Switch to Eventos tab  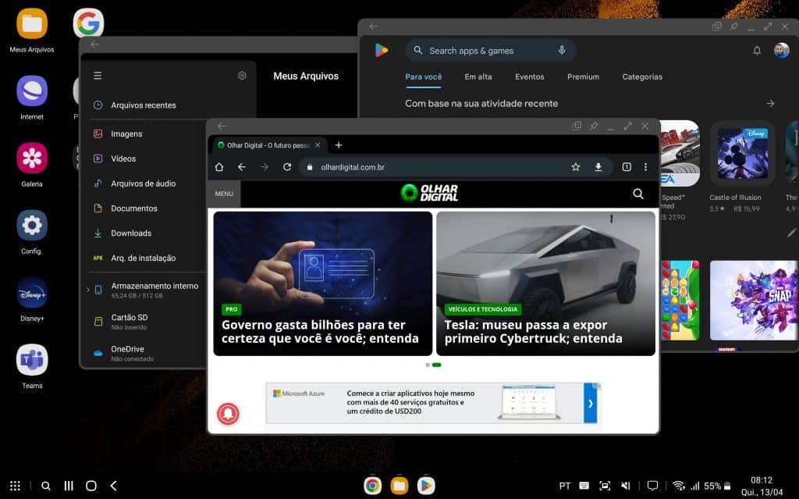530,77
